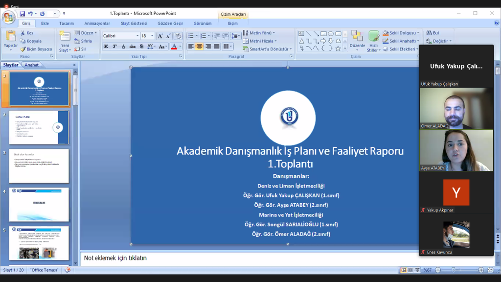This screenshot has height=282, width=501.
Task: Clear all formatting with the eraser icon
Action: [178, 36]
